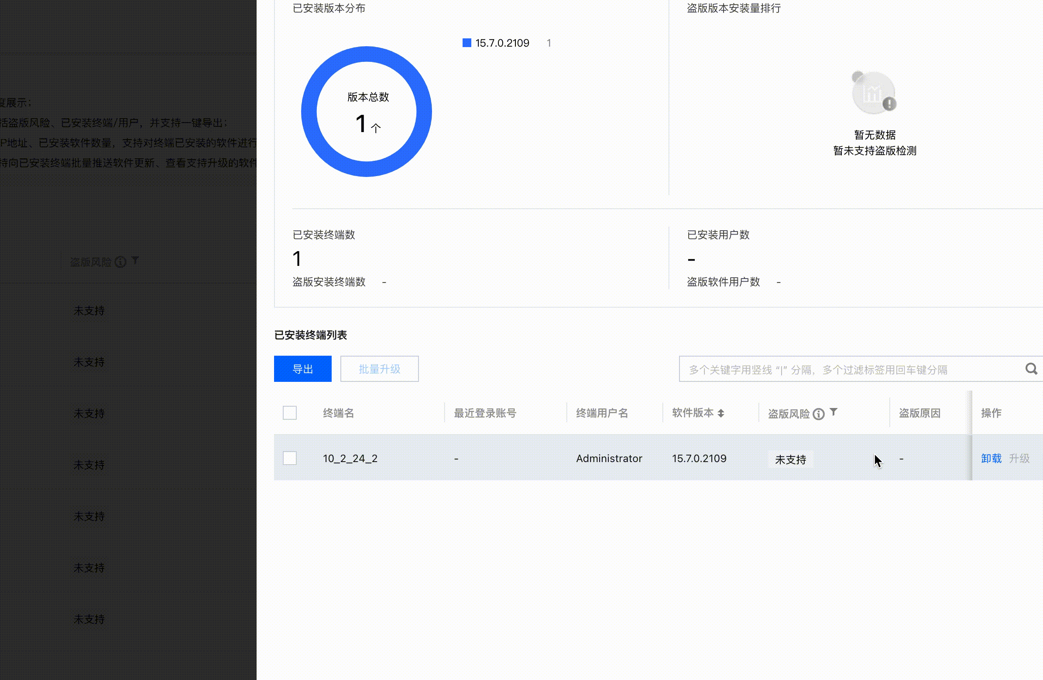The width and height of the screenshot is (1043, 680).
Task: Click the 盗版风险 info icon in table header
Action: click(x=818, y=414)
